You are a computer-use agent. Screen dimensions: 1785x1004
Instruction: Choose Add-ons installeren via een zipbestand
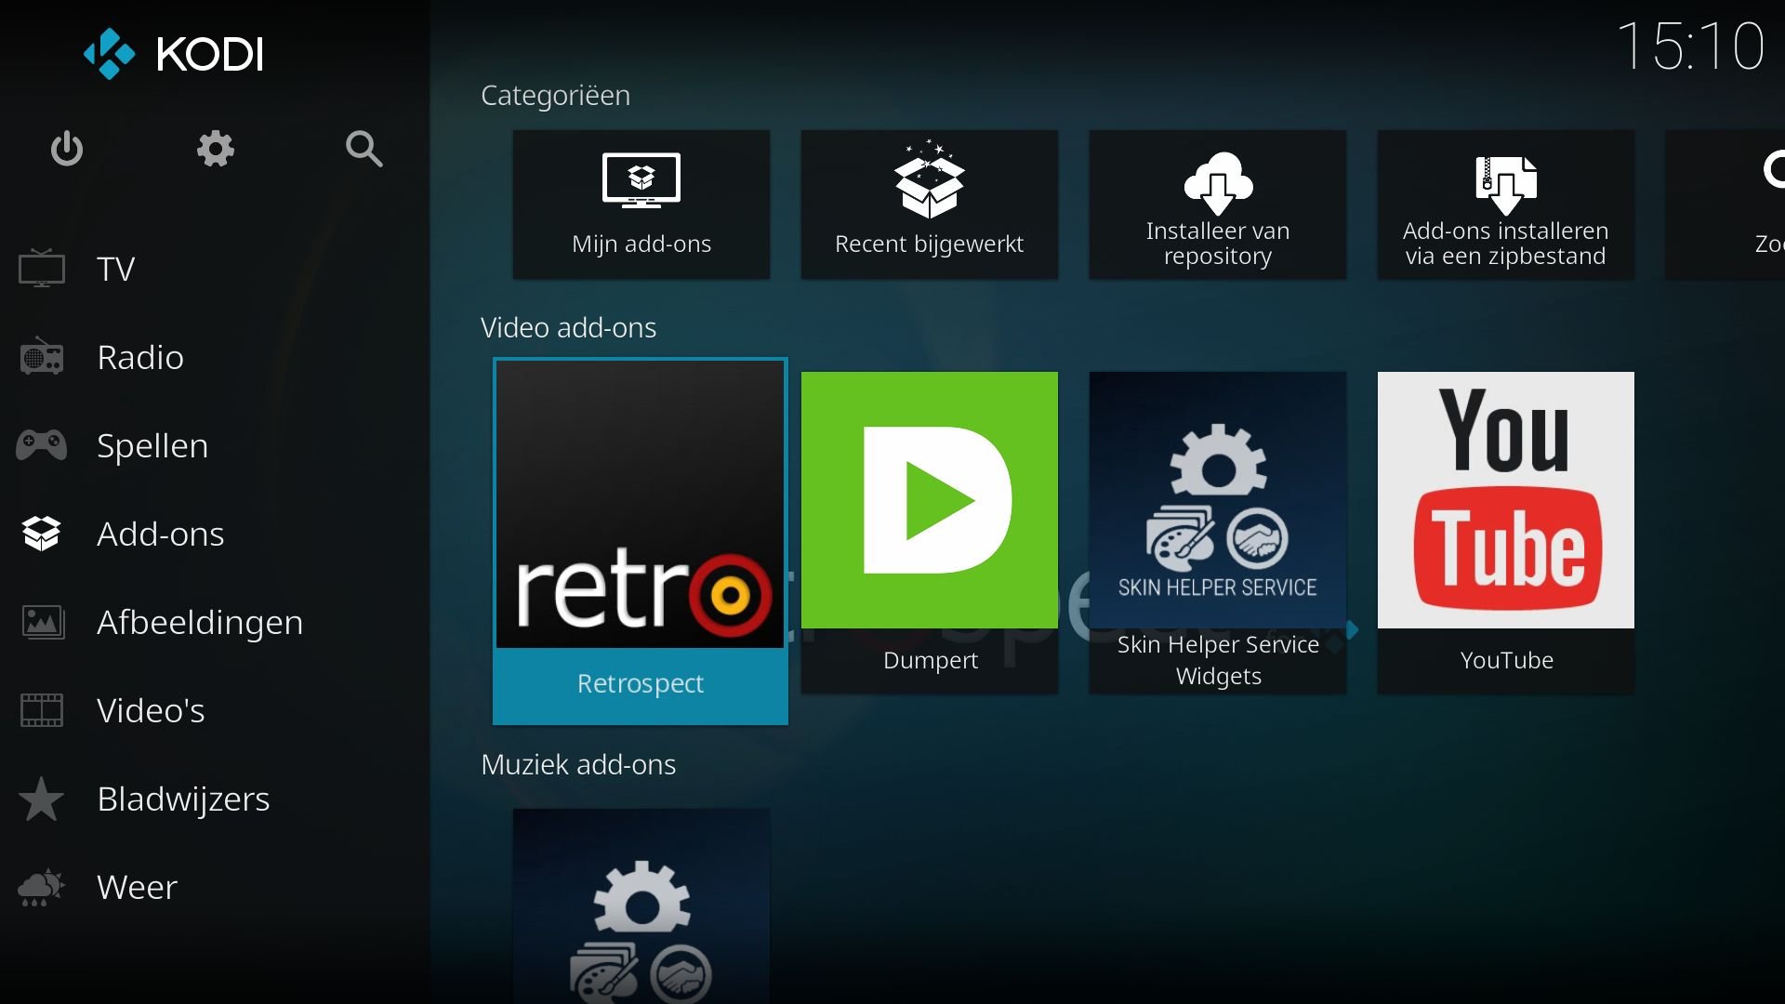[1505, 205]
